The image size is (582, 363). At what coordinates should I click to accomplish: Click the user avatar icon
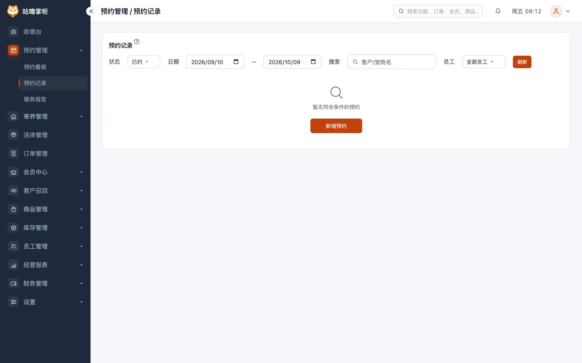click(x=556, y=11)
